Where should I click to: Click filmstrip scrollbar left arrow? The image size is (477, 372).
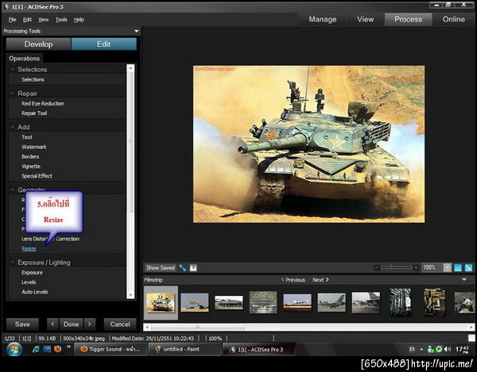point(147,328)
